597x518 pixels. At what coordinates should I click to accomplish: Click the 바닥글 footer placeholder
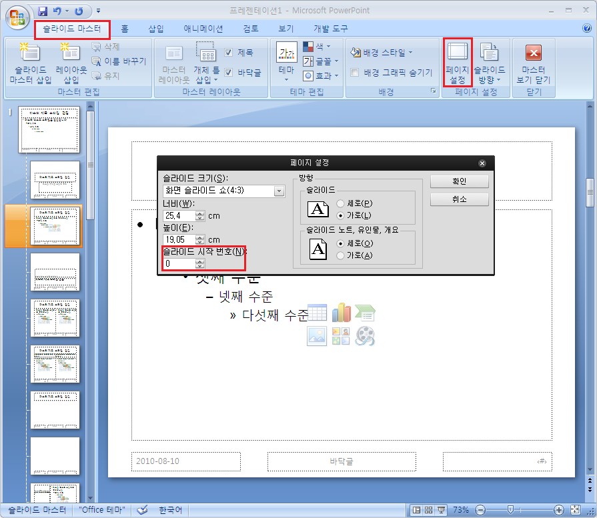[342, 461]
